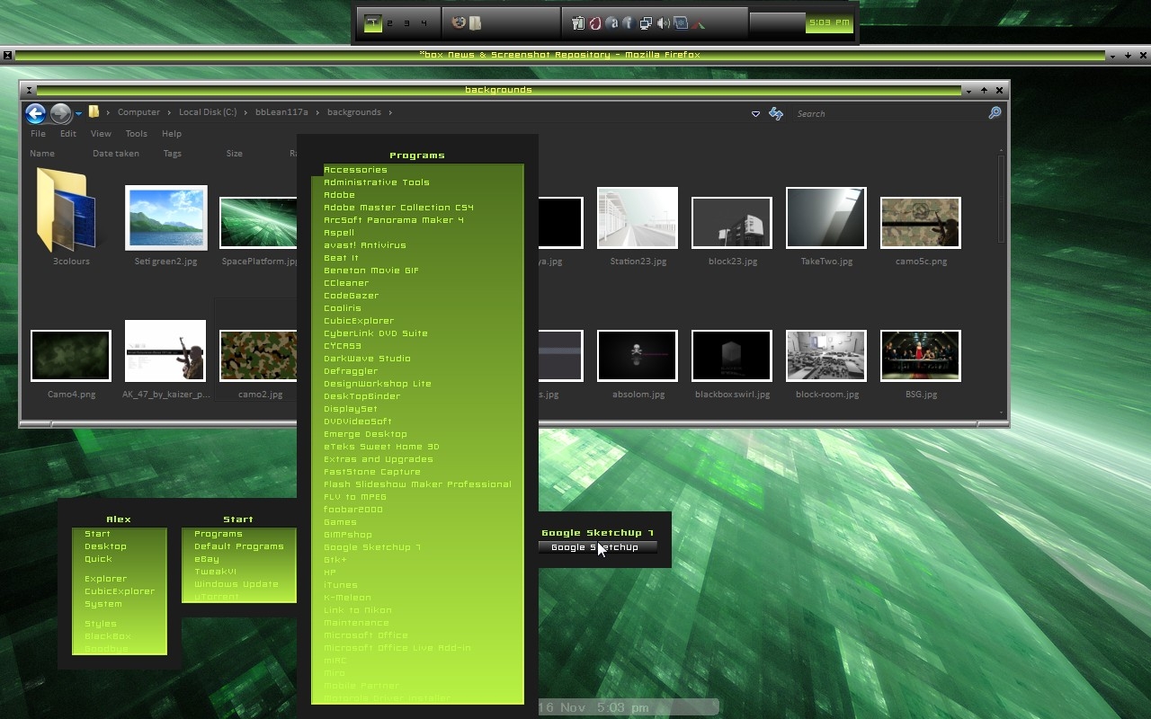Open the Edit menu
This screenshot has width=1151, height=719.
click(68, 133)
